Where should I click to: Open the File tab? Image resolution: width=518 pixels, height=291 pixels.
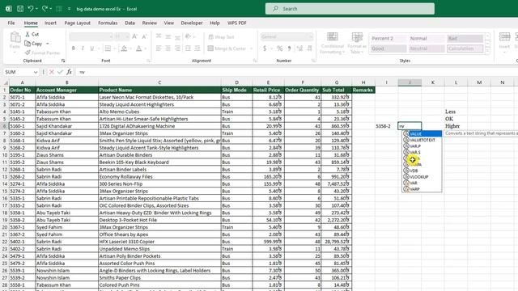(x=11, y=23)
